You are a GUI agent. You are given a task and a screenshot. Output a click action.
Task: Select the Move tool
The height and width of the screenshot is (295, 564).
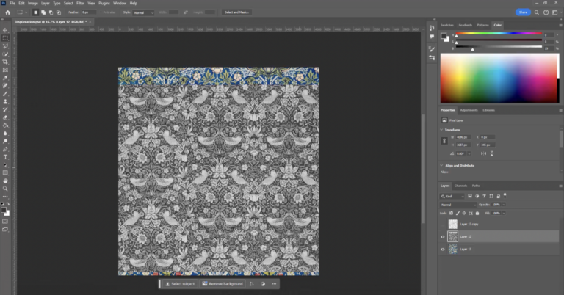pos(6,29)
